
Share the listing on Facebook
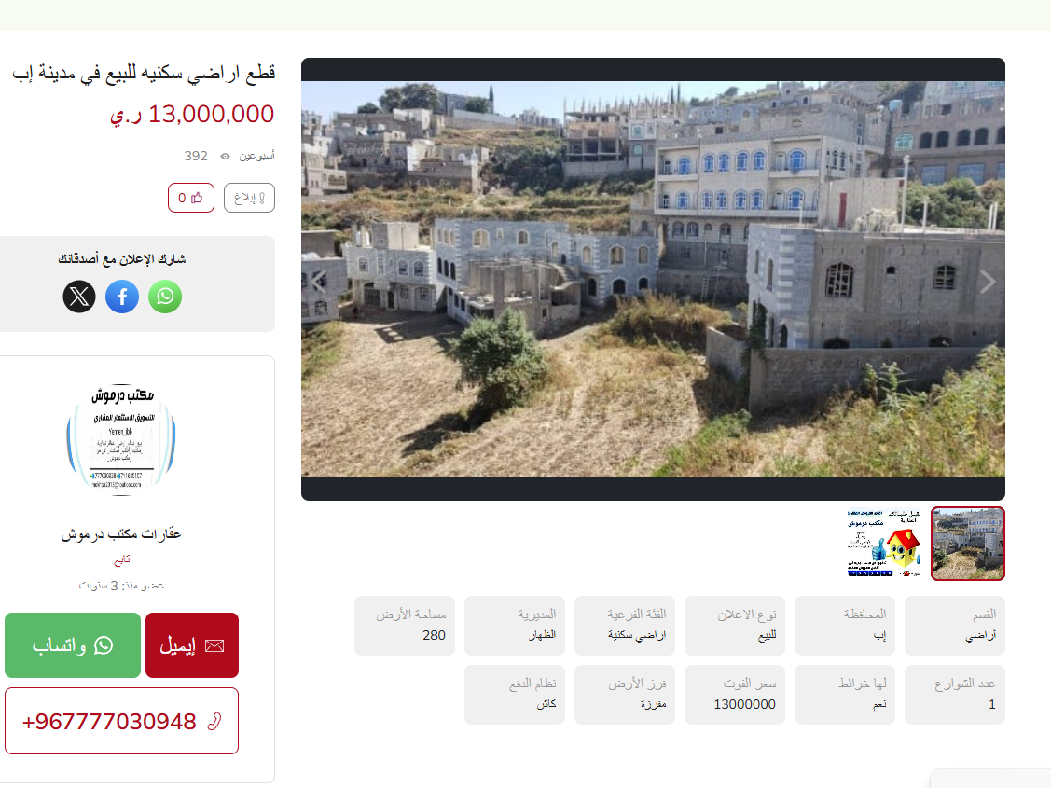(x=122, y=297)
